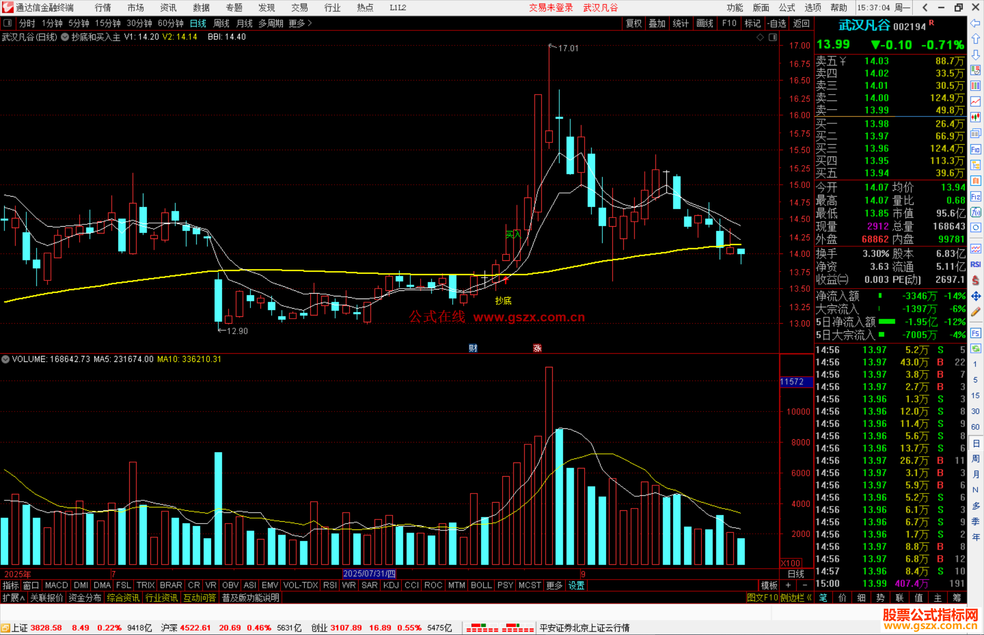984x635 pixels.
Task: Click the minus zoom-out chart button
Action: pyautogui.click(x=805, y=585)
